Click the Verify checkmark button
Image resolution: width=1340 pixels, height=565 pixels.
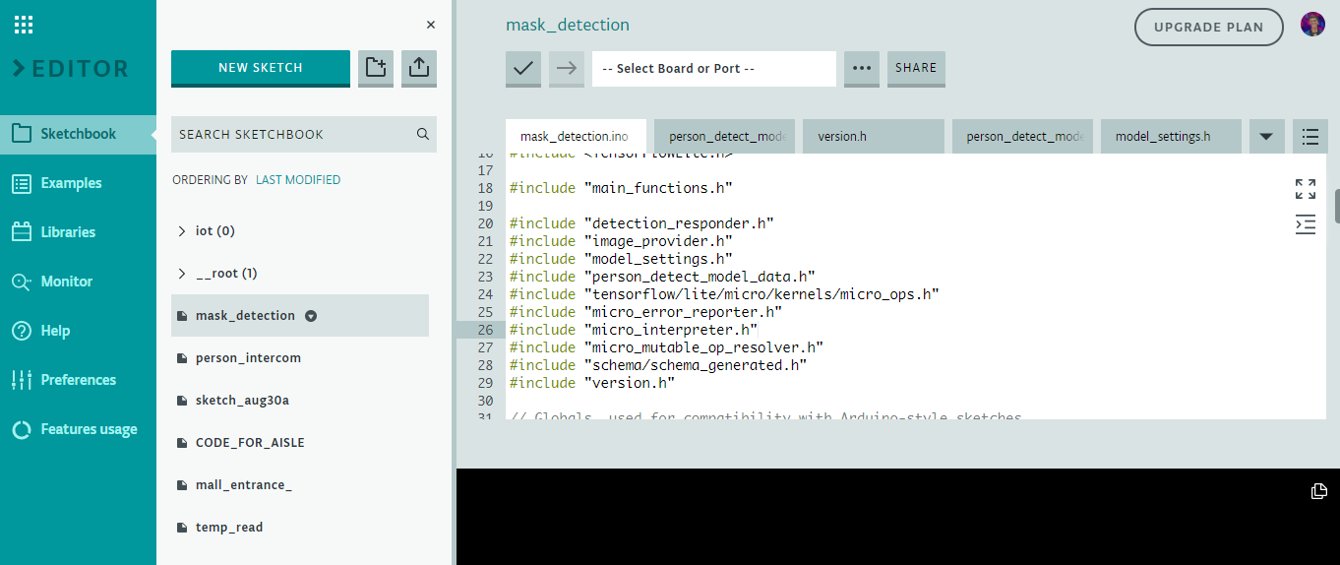pos(523,69)
